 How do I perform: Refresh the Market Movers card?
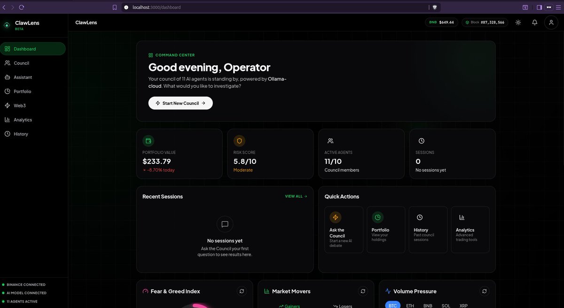click(x=363, y=291)
